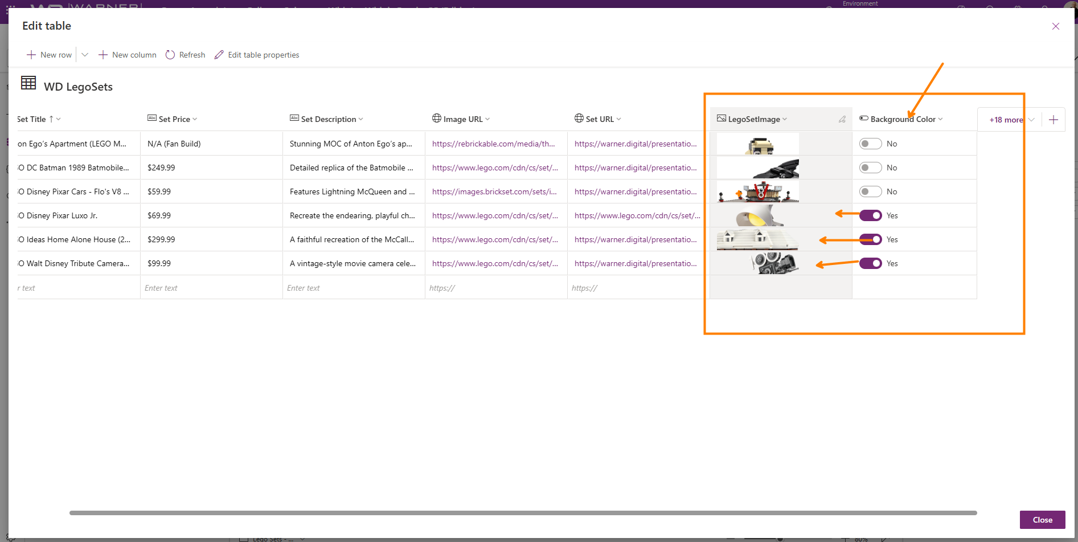Viewport: 1078px width, 542px height.
Task: Turn off Background Color for Luxo Jr.
Action: [871, 215]
